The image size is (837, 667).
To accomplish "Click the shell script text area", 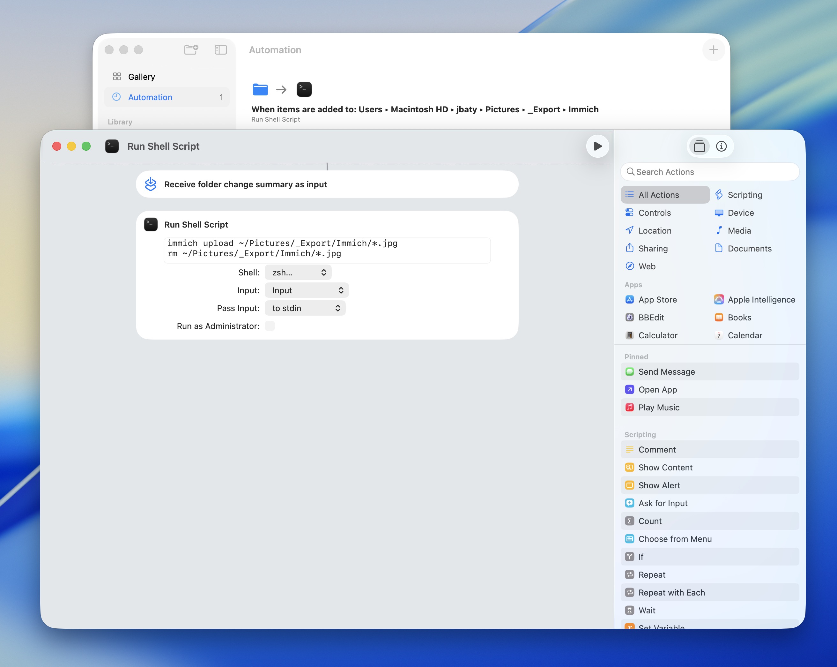I will (x=327, y=250).
